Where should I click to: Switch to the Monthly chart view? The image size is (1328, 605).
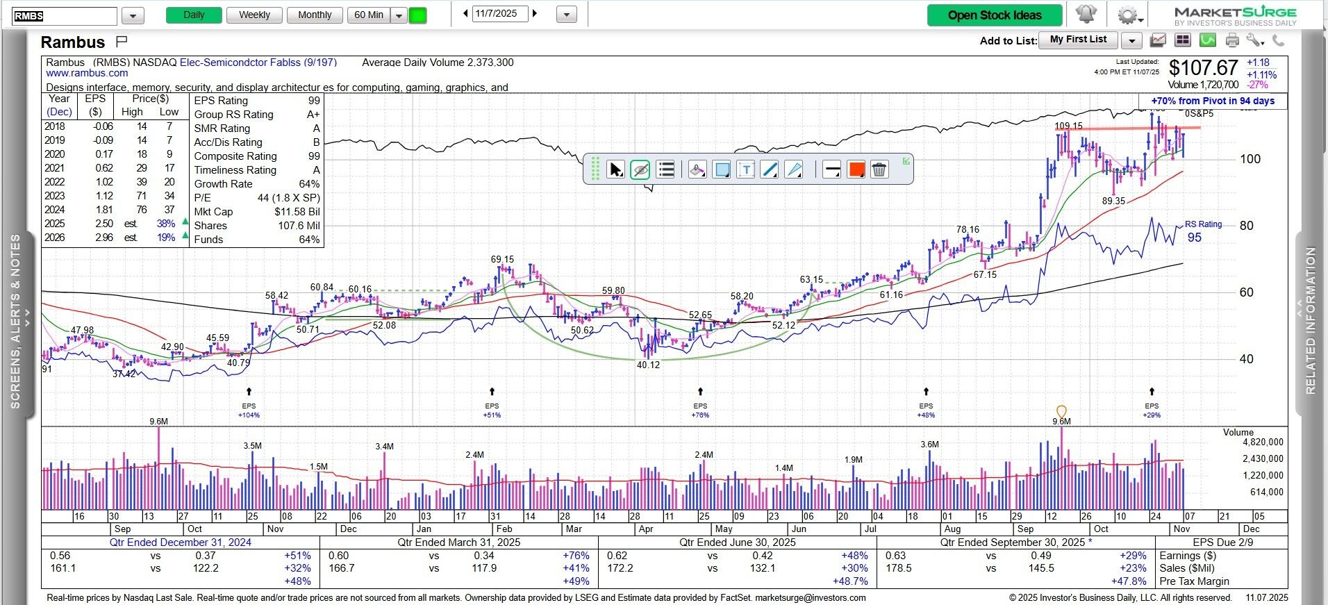pos(315,15)
